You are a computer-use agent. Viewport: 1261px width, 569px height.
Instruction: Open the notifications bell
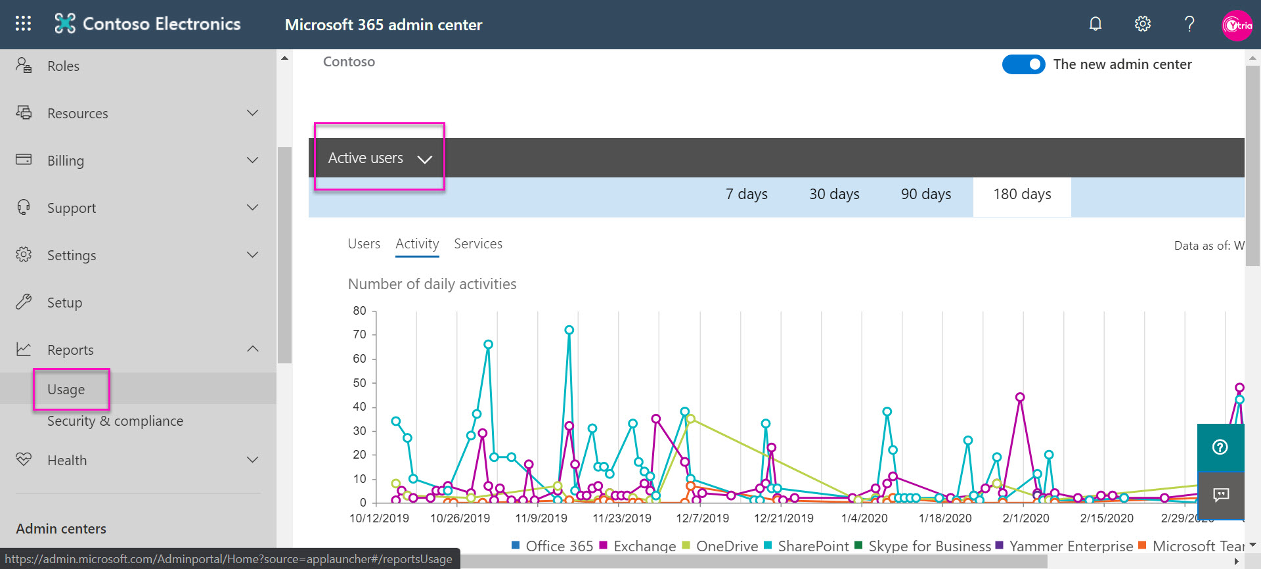click(x=1095, y=24)
